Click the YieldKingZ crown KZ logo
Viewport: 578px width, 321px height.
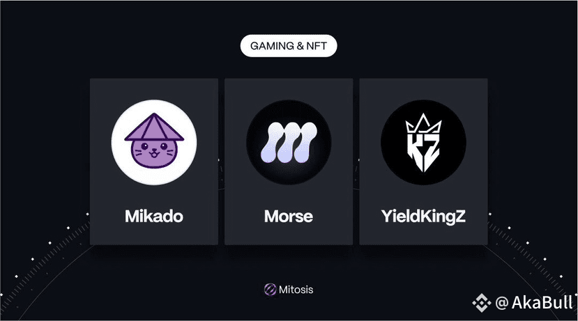click(x=423, y=143)
